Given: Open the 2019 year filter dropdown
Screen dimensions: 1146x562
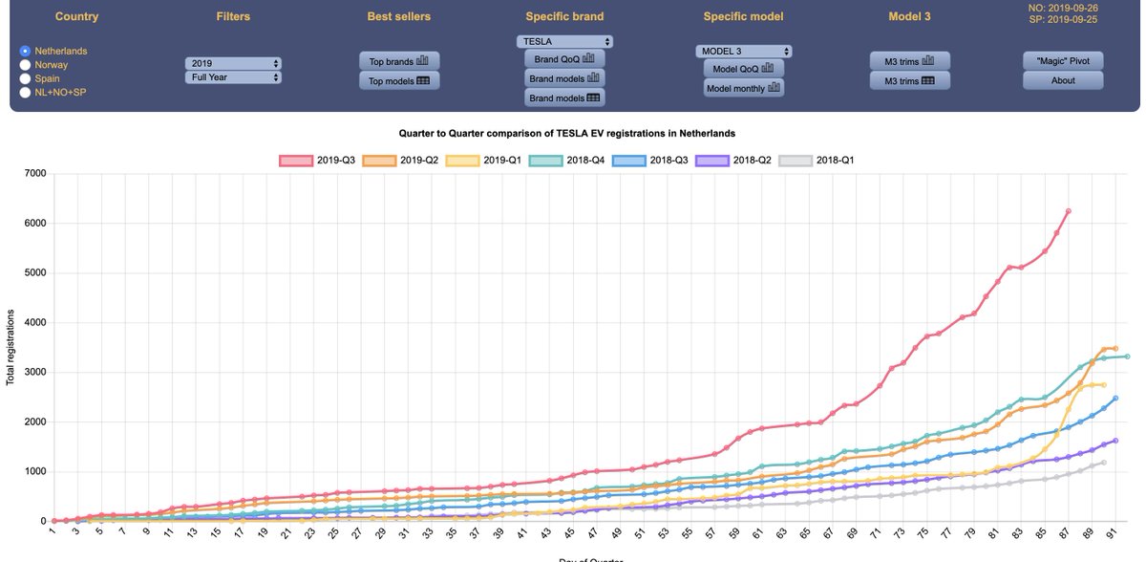Looking at the screenshot, I should point(233,63).
